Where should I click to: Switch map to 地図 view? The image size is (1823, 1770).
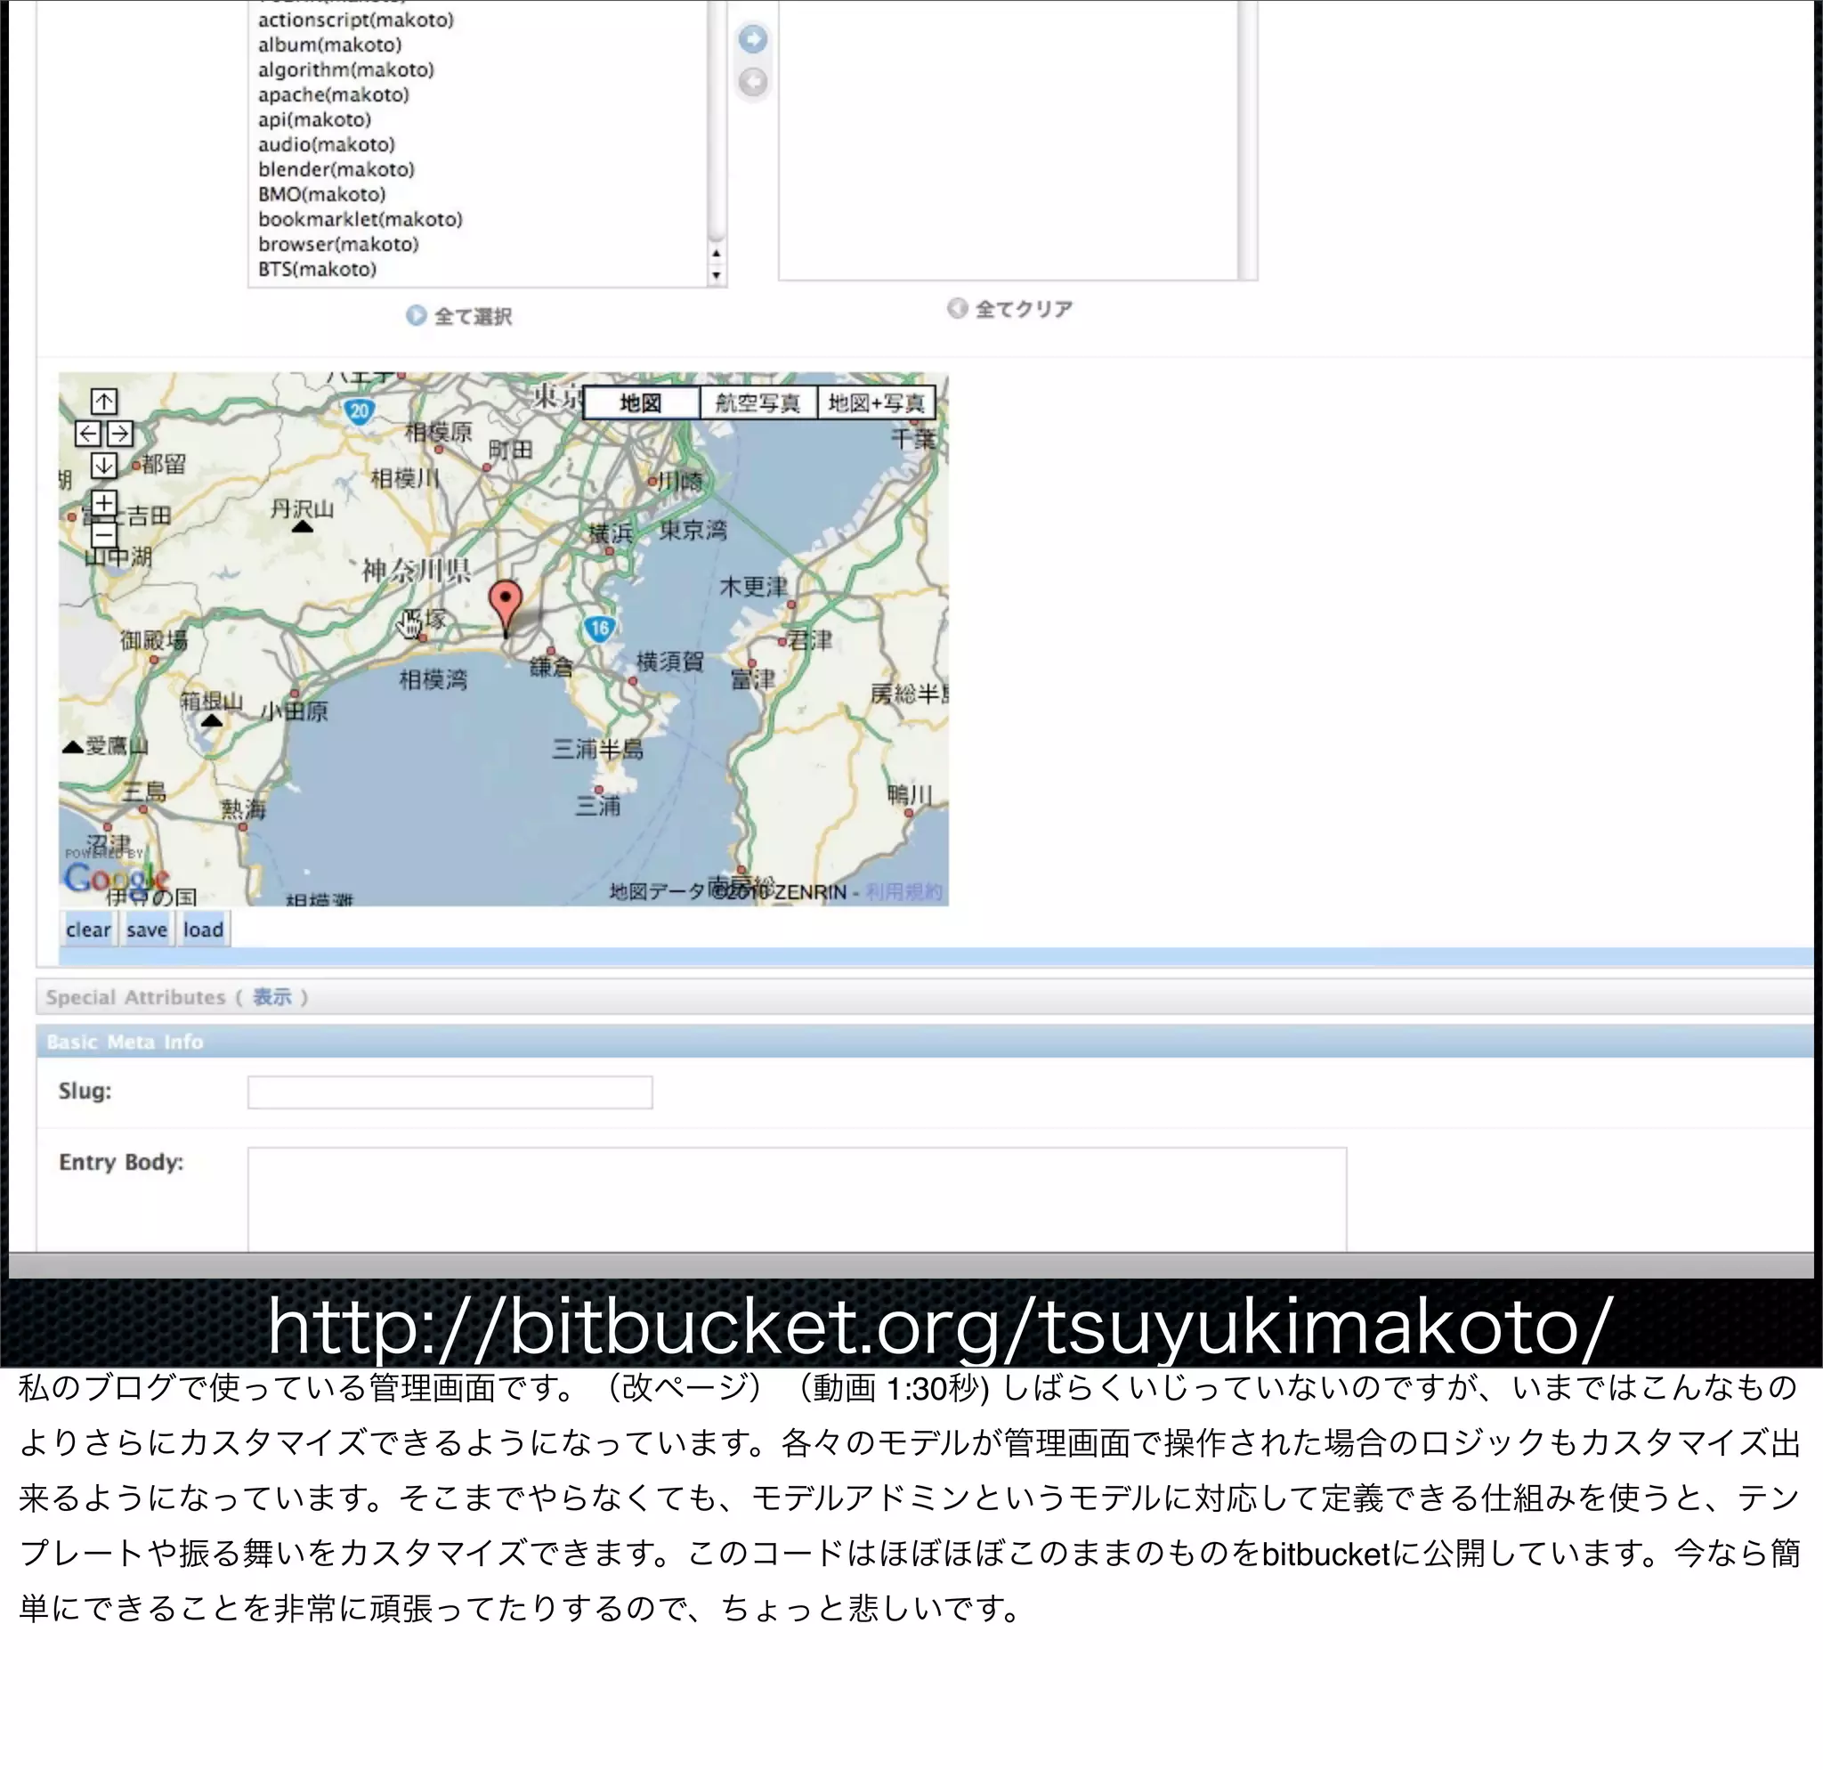pyautogui.click(x=641, y=402)
